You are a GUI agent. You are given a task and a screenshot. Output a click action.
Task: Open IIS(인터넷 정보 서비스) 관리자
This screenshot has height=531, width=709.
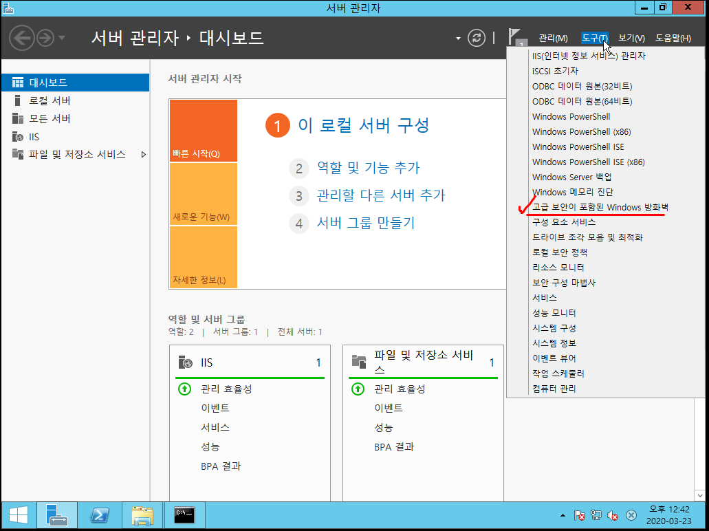(588, 56)
